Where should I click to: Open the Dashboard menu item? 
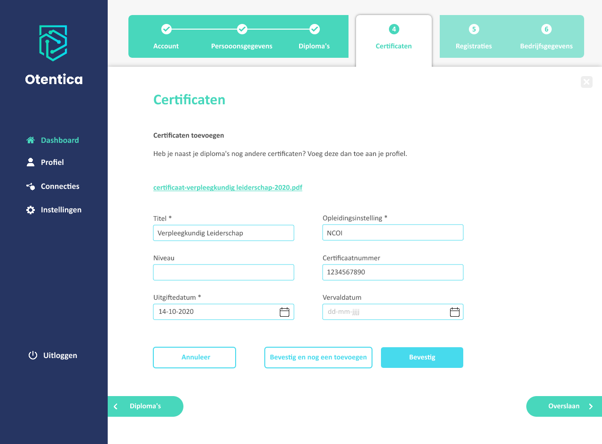53,140
